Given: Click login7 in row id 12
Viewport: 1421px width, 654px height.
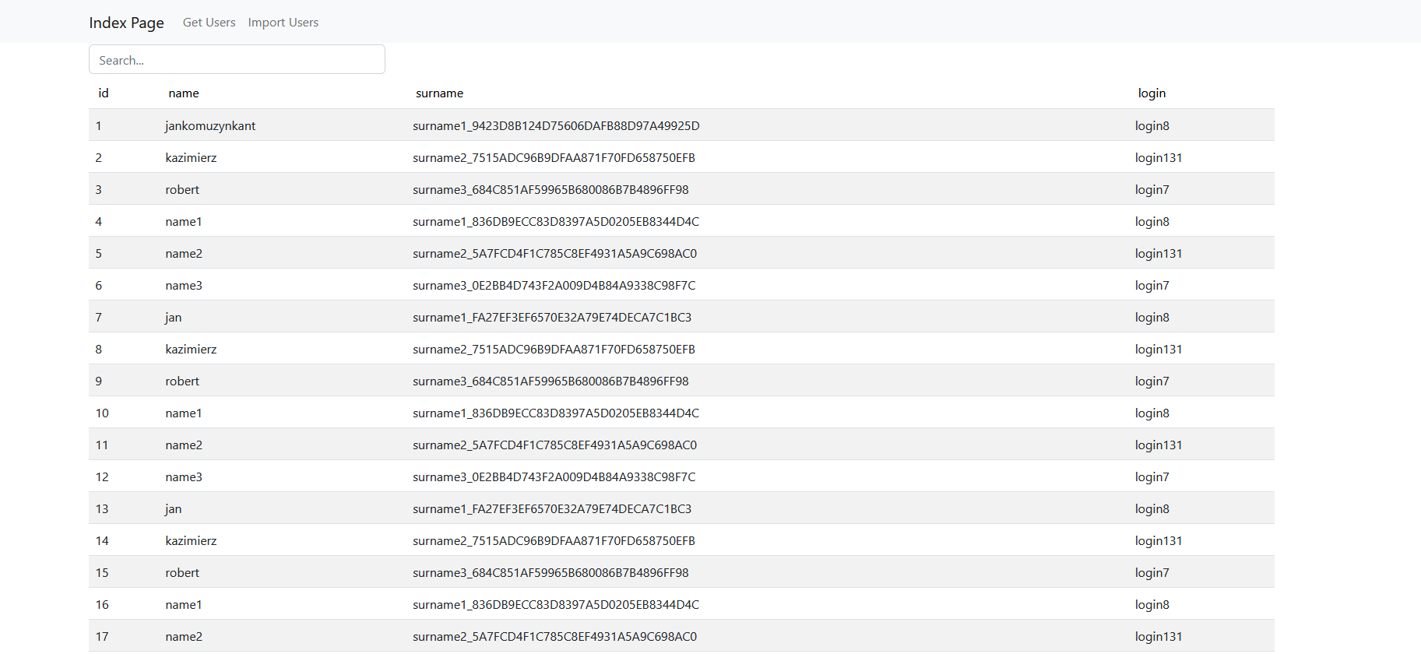Looking at the screenshot, I should 1152,477.
